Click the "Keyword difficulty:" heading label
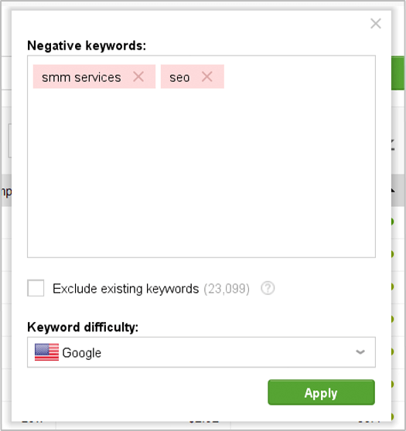 (x=83, y=327)
